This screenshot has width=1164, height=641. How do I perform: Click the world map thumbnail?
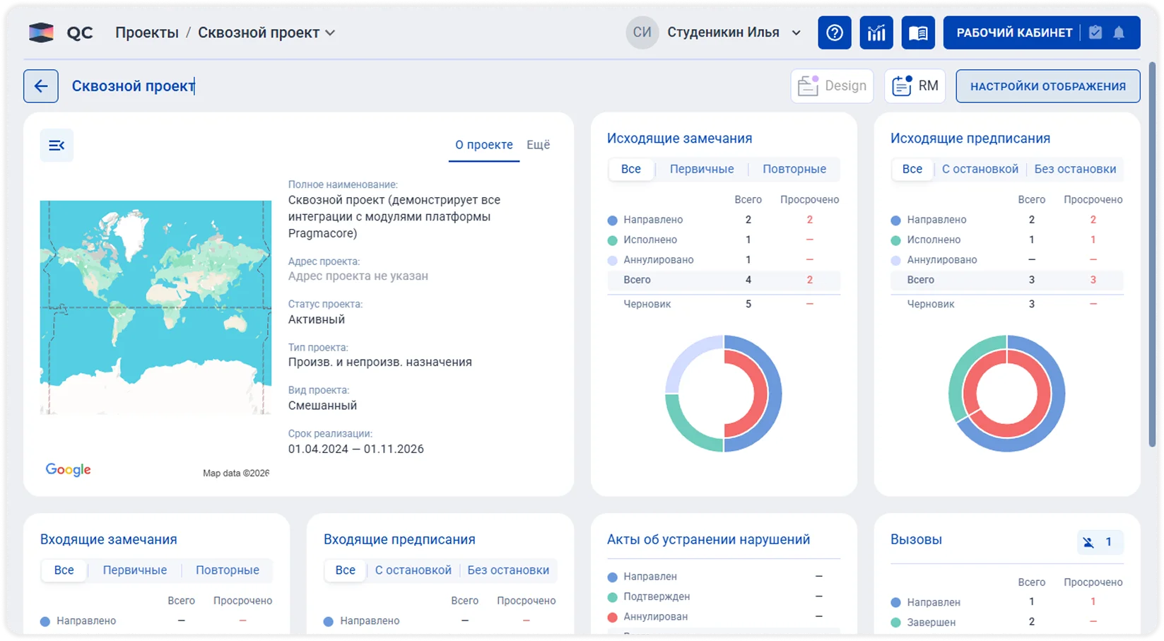tap(155, 307)
